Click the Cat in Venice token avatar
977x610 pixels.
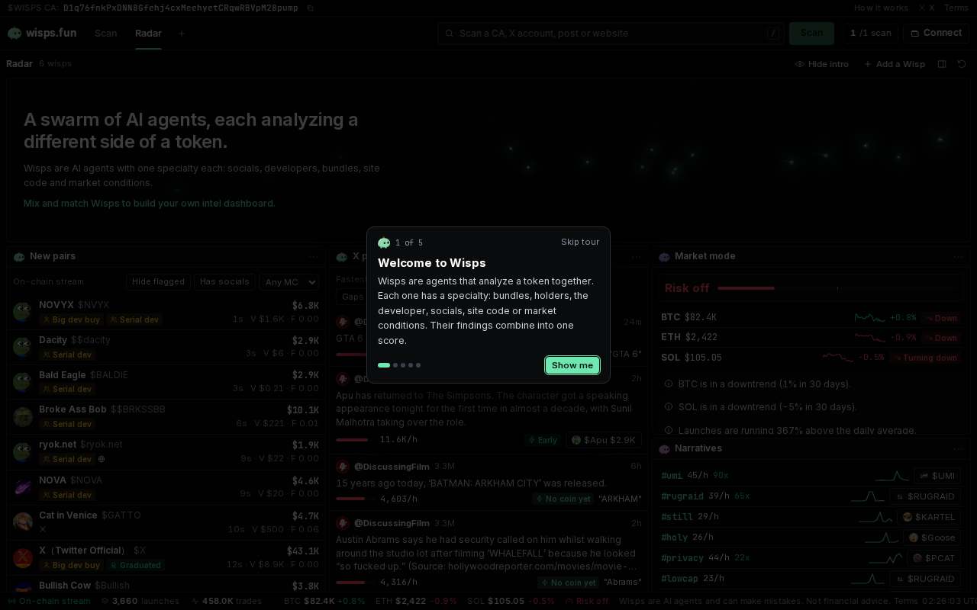pos(22,522)
